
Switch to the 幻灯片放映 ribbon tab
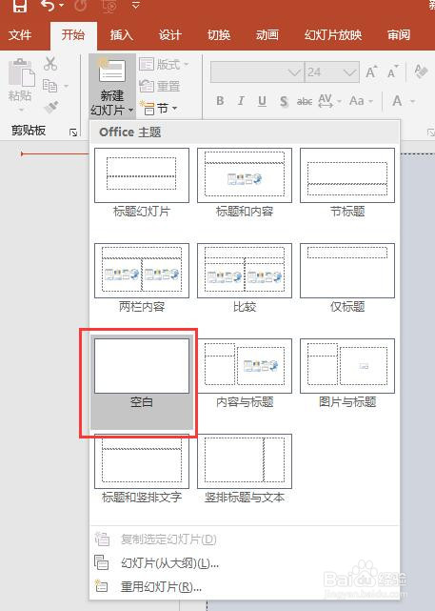coord(333,35)
